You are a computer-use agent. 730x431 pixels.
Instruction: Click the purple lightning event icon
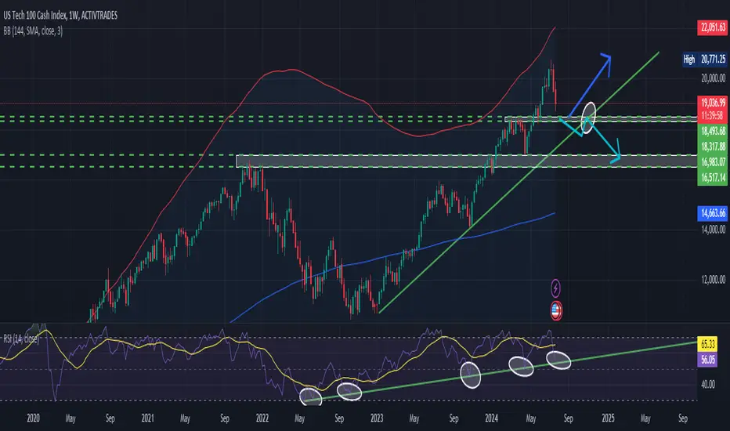pos(555,288)
